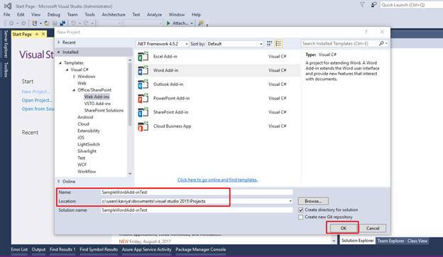Open the Package Manager Console tab
This screenshot has width=443, height=257.
pyautogui.click(x=201, y=249)
